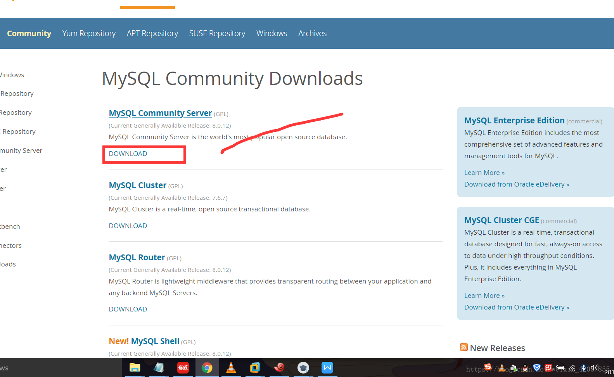Click the RSS feed icon beside New Releases
Viewport: 614px width, 377px height.
[x=464, y=347]
